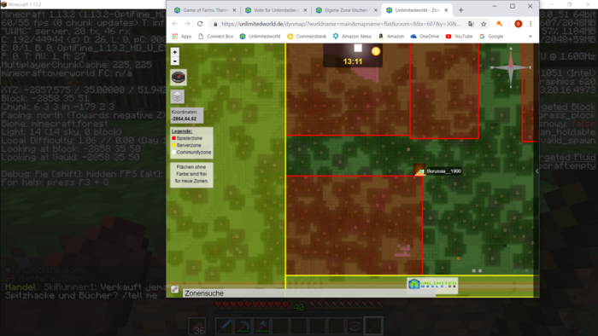Screen dimensions: 598x336
Task: Open the Google bookmark
Action: pyautogui.click(x=491, y=37)
